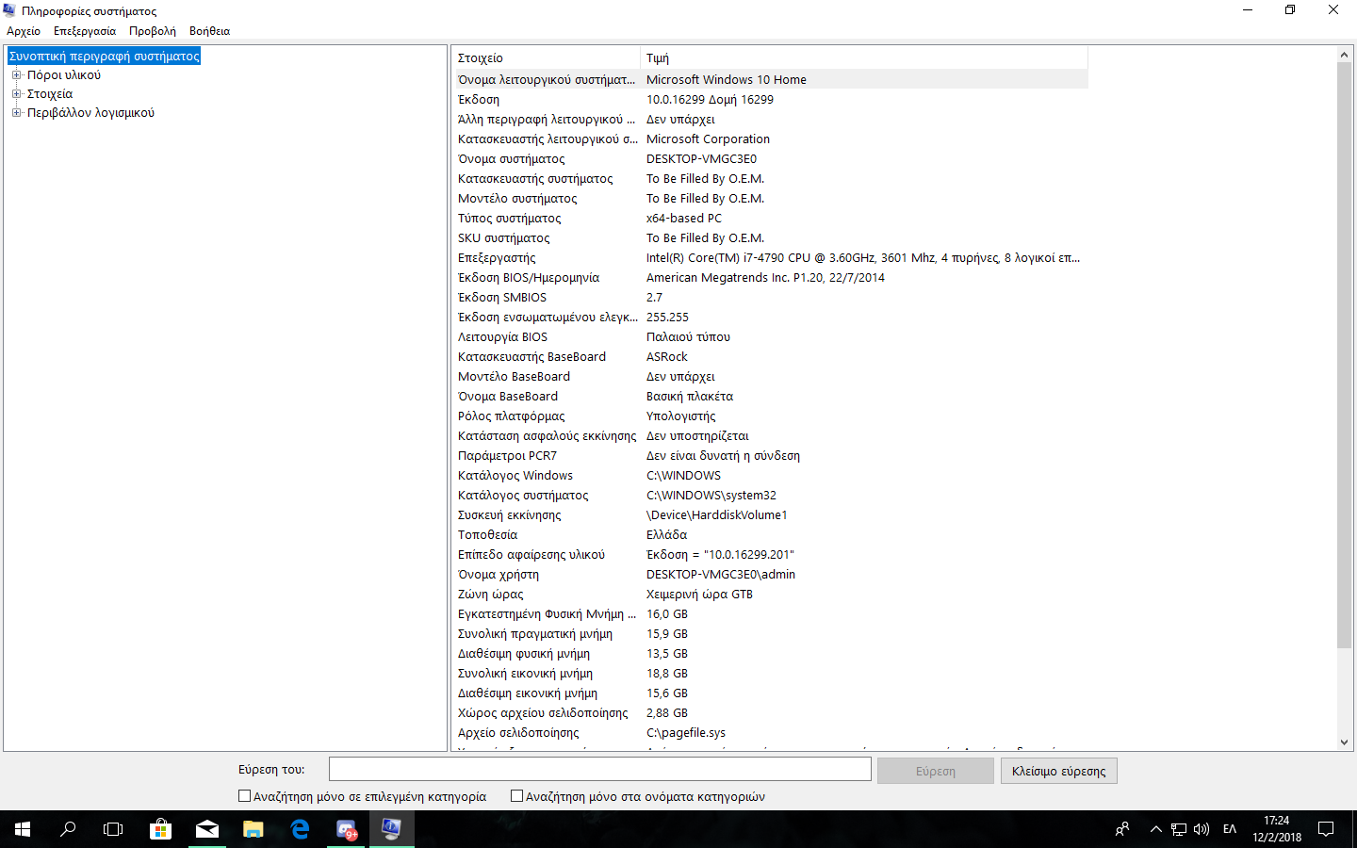Select the Ρόλος πλατφόρμας row
Viewport: 1357px width, 848px height.
coord(770,416)
